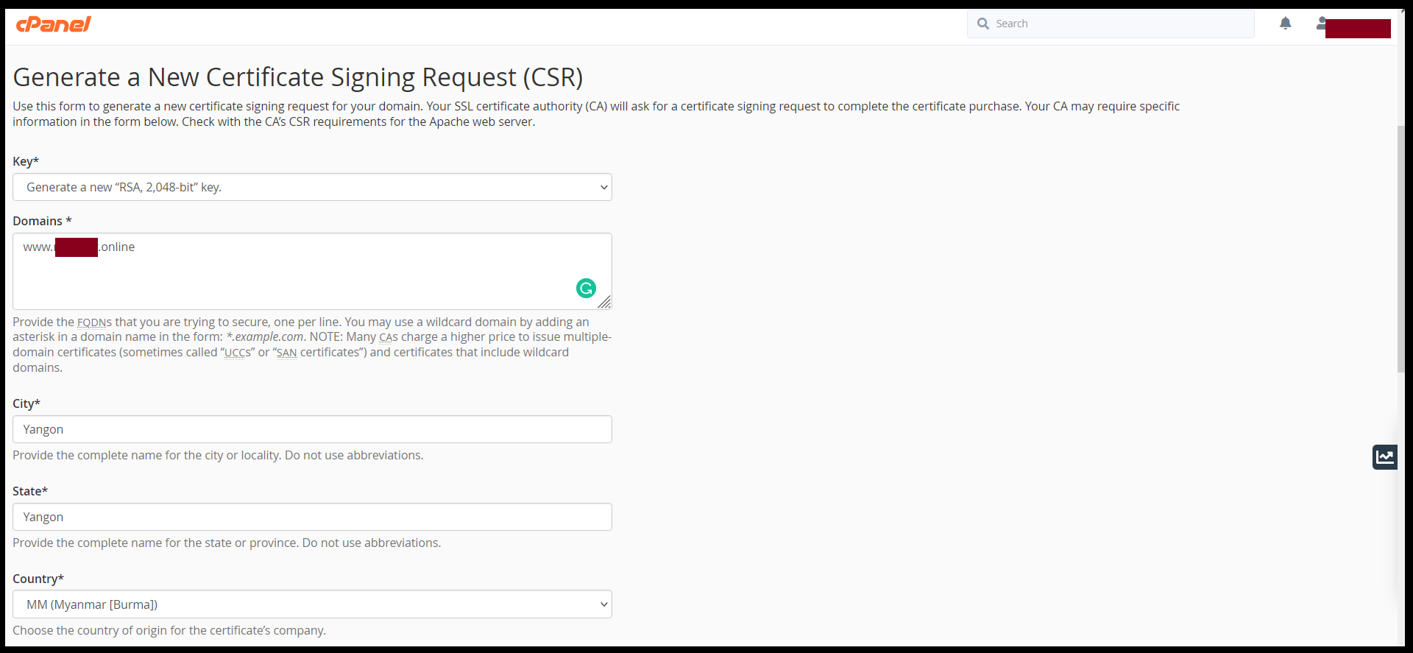Viewport: 1413px width, 653px height.
Task: Click the City* field label
Action: [x=26, y=403]
